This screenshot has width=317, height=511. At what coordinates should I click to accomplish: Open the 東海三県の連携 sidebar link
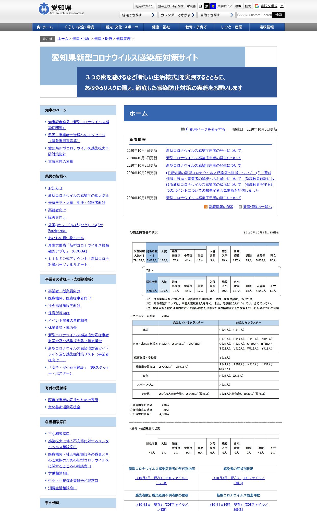pyautogui.click(x=61, y=161)
